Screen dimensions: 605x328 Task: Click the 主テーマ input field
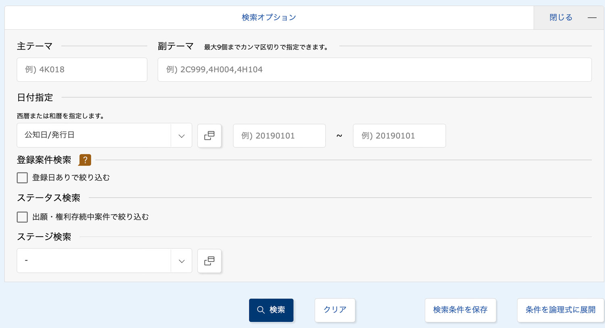point(82,69)
